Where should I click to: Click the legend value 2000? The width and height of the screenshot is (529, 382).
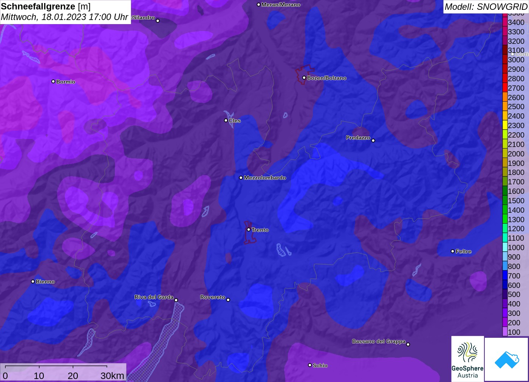[516, 154]
